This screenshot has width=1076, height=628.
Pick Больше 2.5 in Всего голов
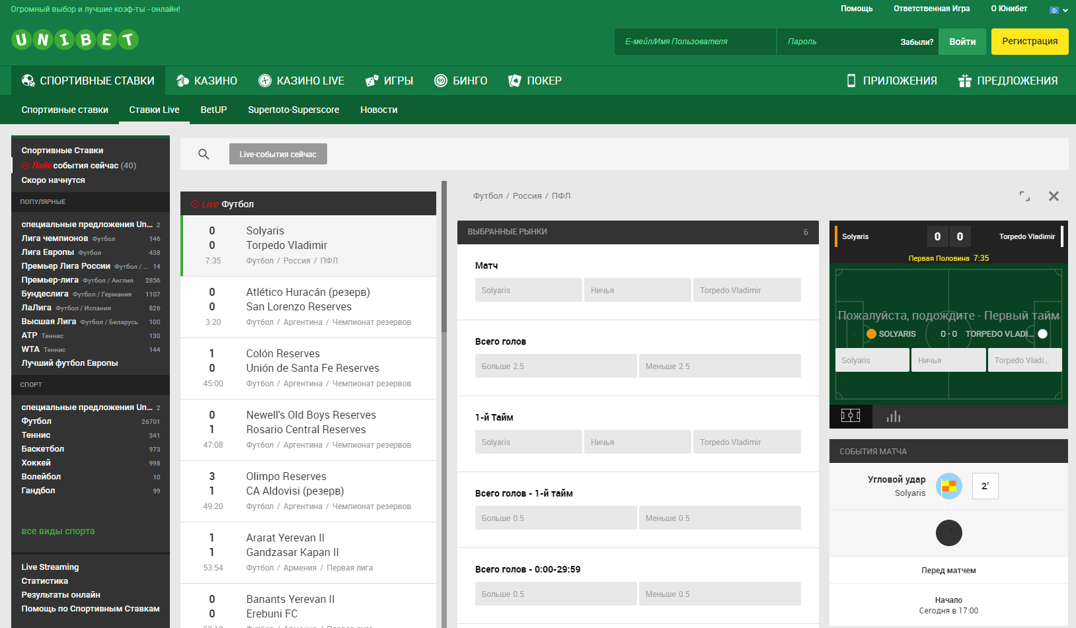(556, 366)
